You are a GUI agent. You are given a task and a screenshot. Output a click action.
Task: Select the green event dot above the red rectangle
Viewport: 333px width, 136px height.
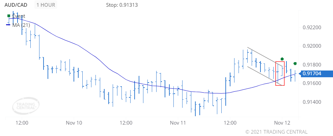tap(282, 59)
